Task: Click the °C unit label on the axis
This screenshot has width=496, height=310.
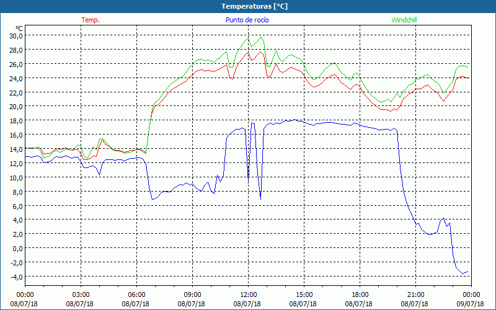Action: tap(19, 29)
